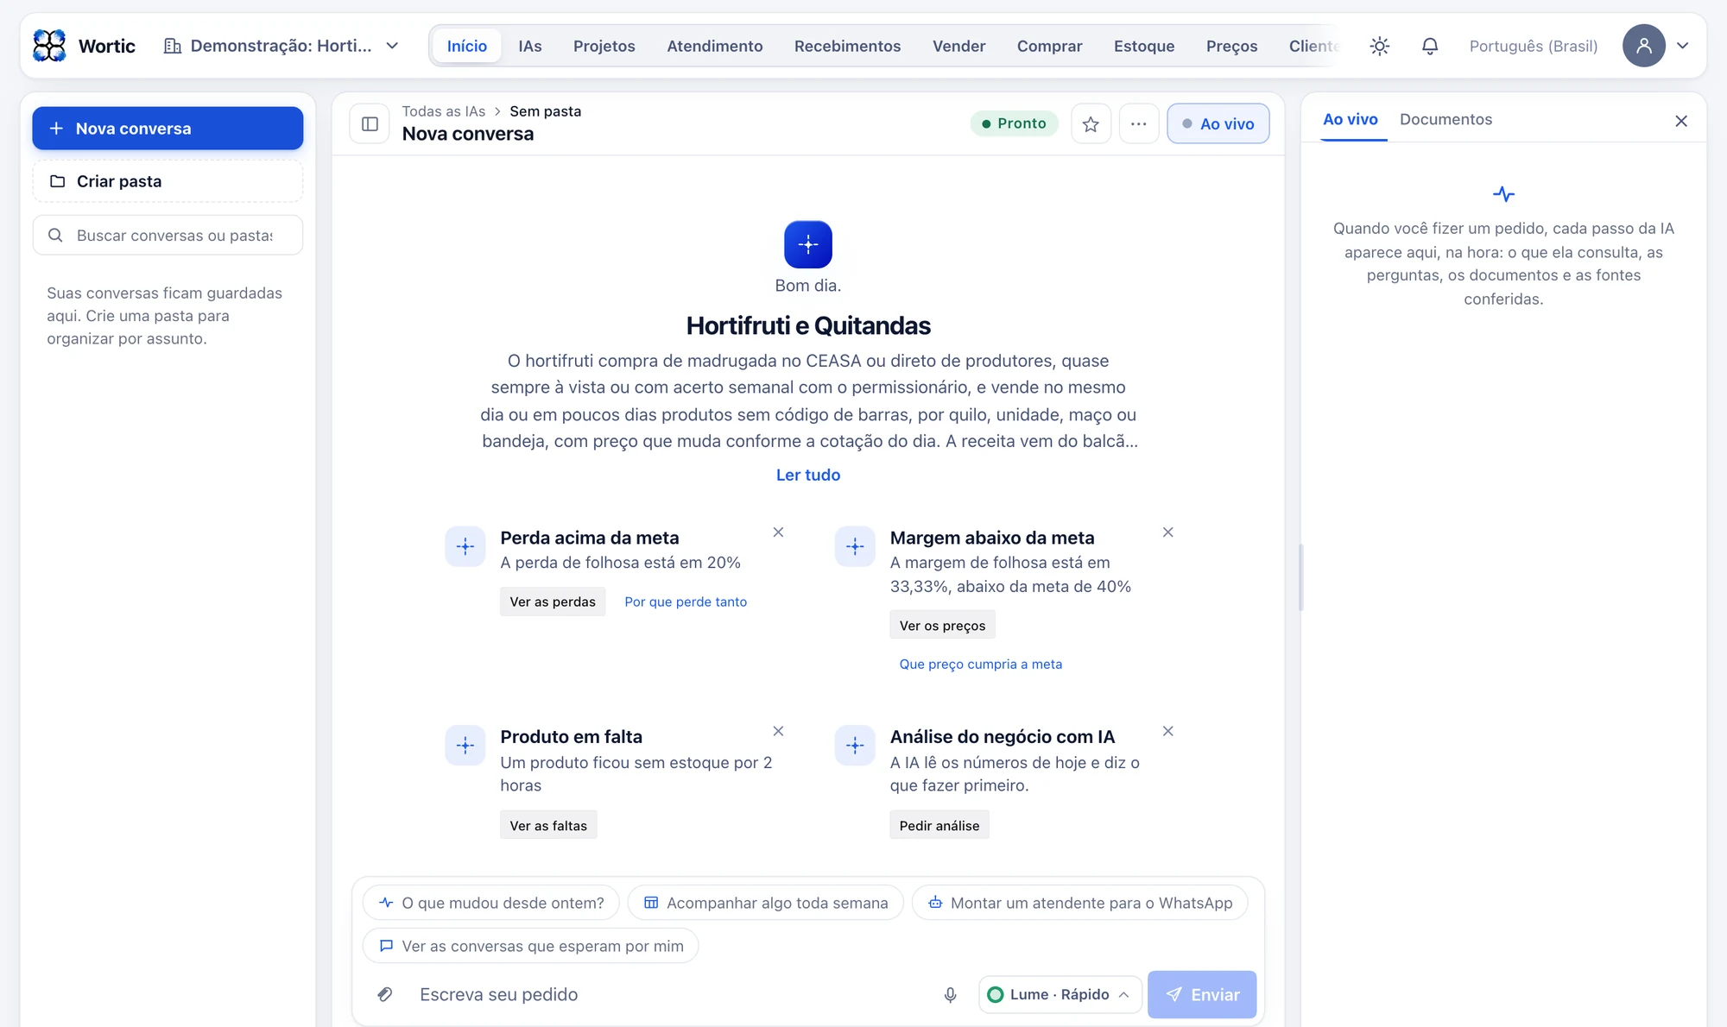Image resolution: width=1727 pixels, height=1027 pixels.
Task: Click the Escreva seu pedido input
Action: click(x=672, y=994)
